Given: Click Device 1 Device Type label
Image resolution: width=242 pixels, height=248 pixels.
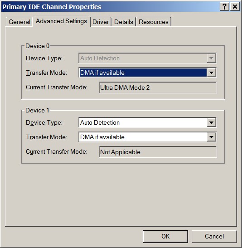Looking at the screenshot, I should click(x=44, y=122).
